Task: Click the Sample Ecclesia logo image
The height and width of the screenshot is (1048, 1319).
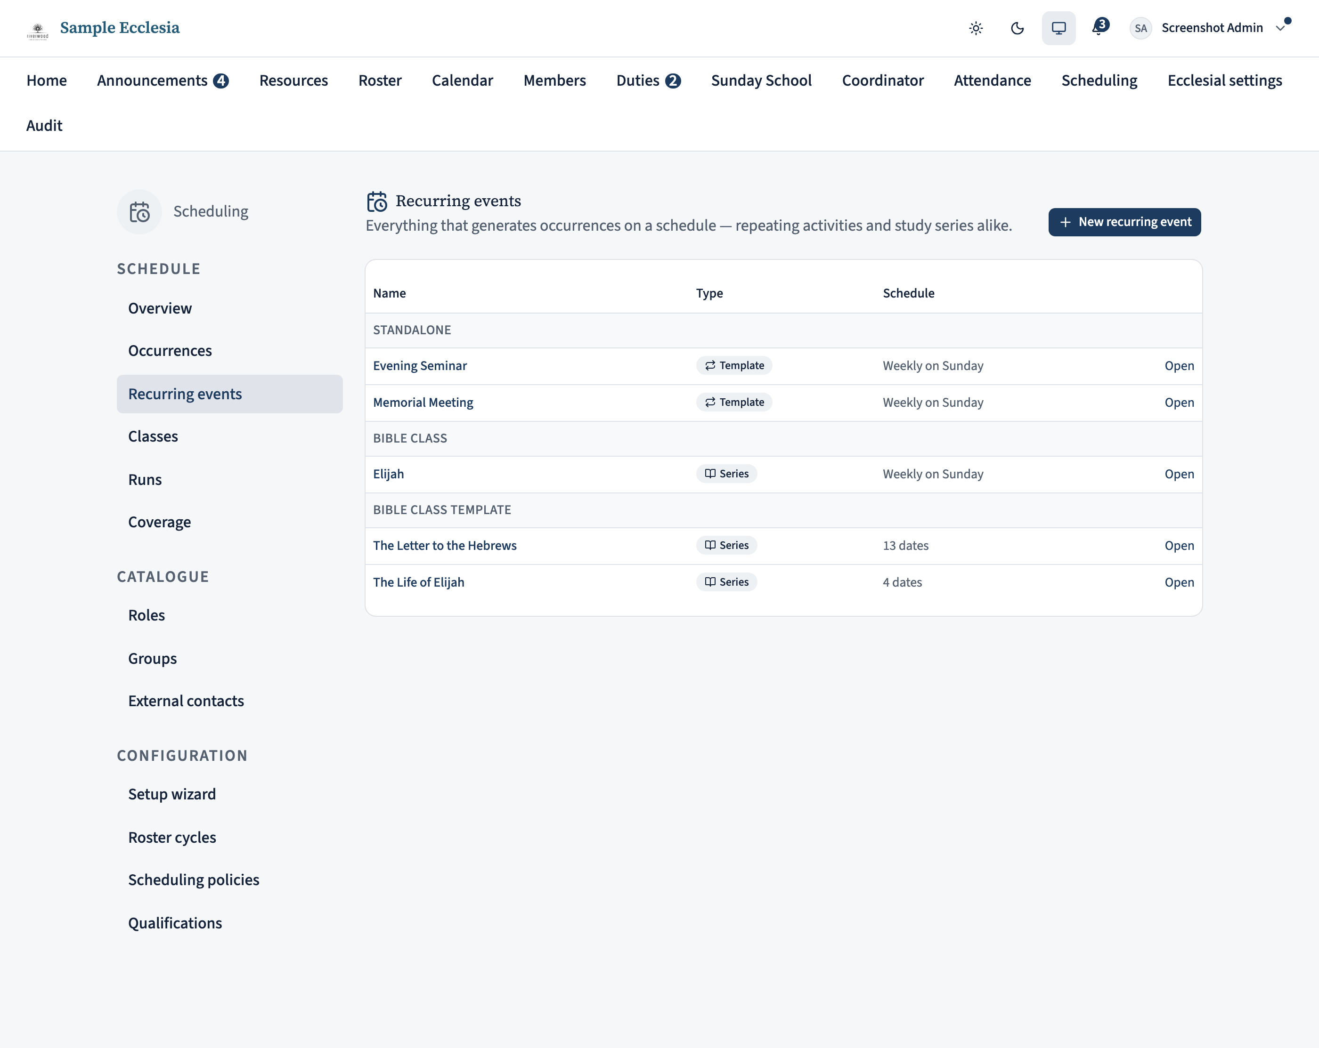Action: coord(37,31)
